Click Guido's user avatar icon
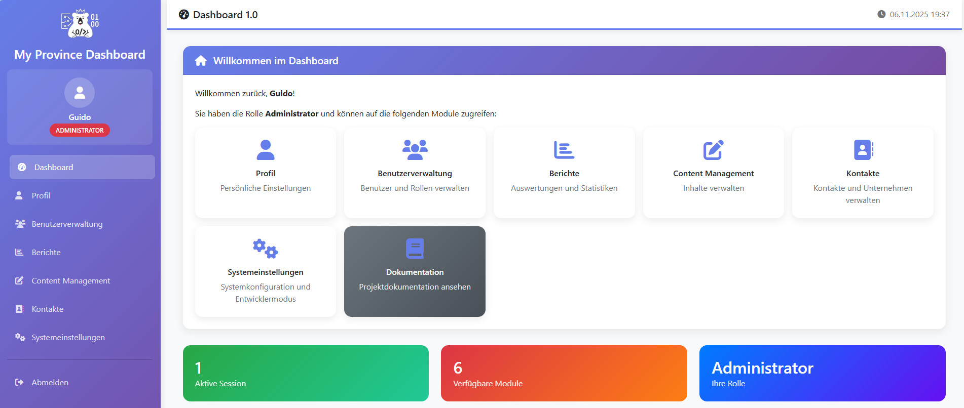The width and height of the screenshot is (964, 408). pyautogui.click(x=80, y=93)
